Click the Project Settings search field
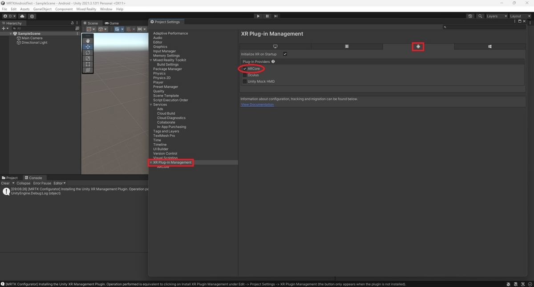The height and width of the screenshot is (287, 534). click(x=485, y=27)
